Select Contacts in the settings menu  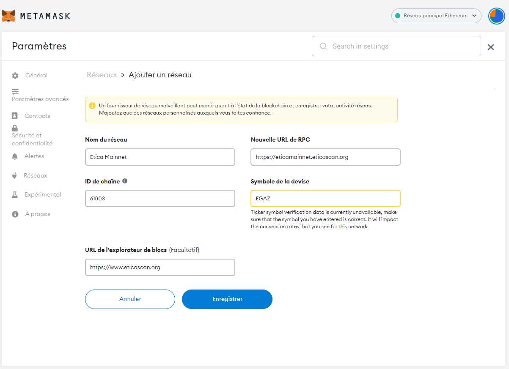[x=38, y=115]
